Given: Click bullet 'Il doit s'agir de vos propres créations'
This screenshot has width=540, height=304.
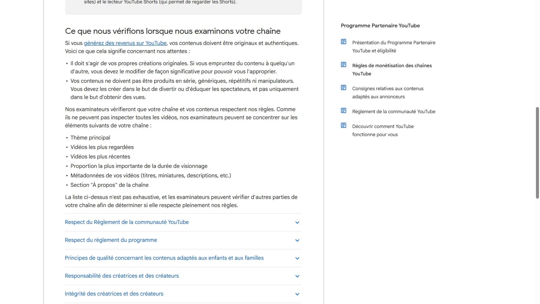Looking at the screenshot, I should pos(183,67).
